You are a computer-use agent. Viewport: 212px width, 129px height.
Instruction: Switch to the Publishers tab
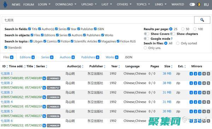90,57
